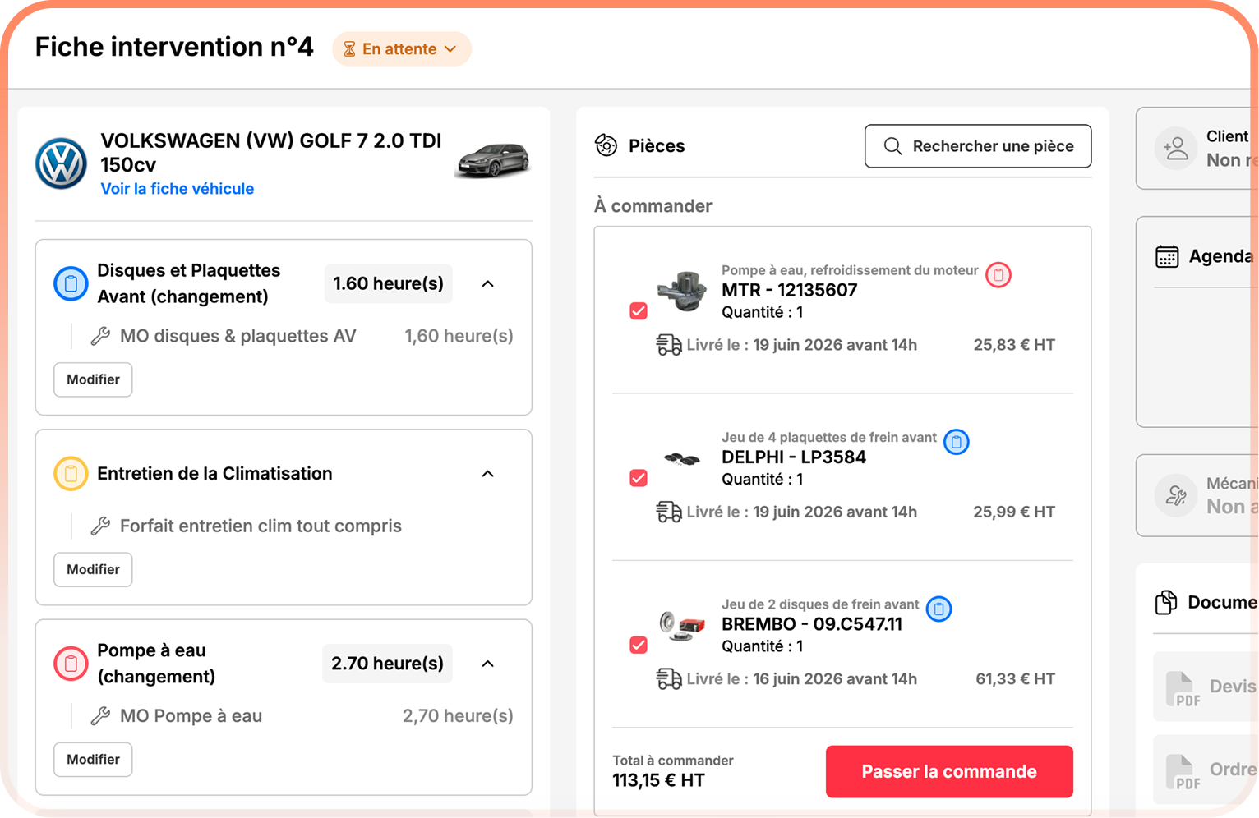1259x818 pixels.
Task: Click Forfait entretien clim tout compris text
Action: click(261, 526)
